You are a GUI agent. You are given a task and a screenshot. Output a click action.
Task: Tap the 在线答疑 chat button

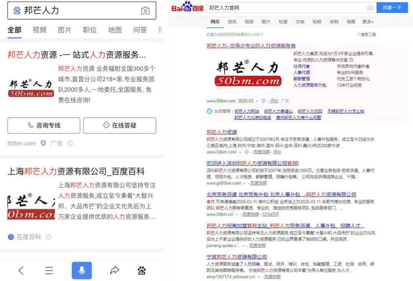pyautogui.click(x=120, y=126)
